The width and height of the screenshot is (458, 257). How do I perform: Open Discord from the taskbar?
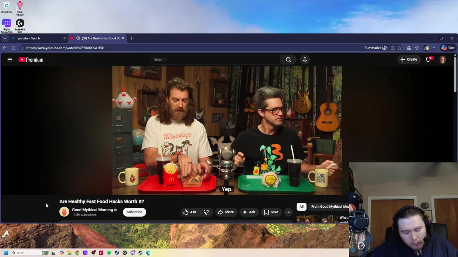(x=132, y=253)
